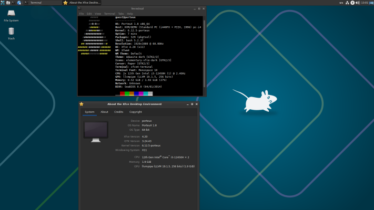
Task: Switch to the Credits tab
Action: [118, 112]
